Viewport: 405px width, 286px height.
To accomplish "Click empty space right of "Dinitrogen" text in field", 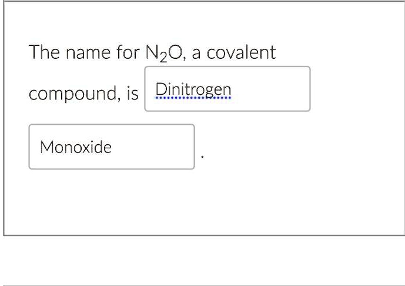I will pyautogui.click(x=270, y=89).
